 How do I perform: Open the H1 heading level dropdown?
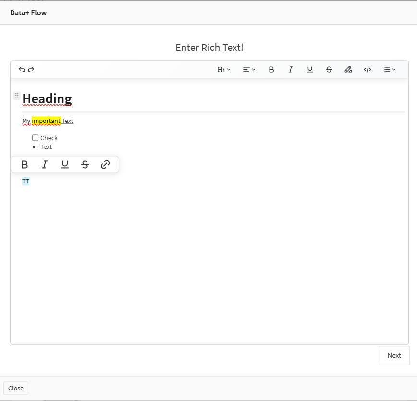(x=224, y=70)
